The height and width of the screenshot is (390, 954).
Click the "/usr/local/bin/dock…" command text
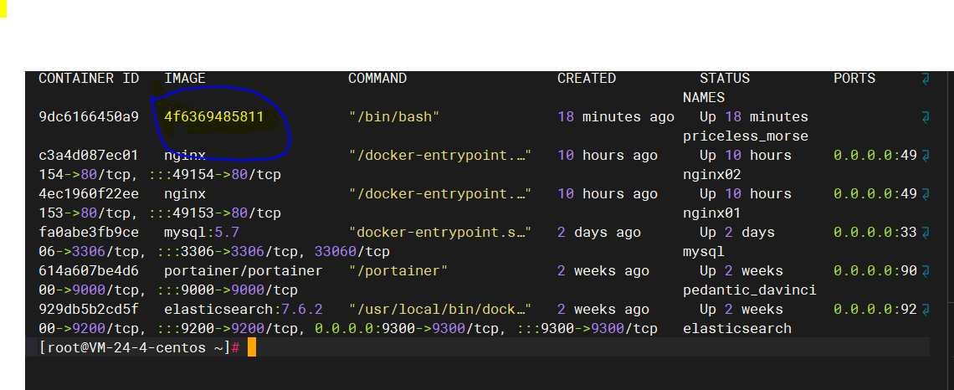[x=440, y=310]
